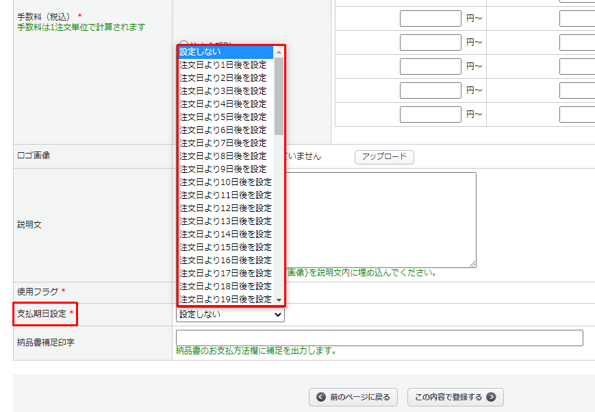595x412 pixels.
Task: Focus the 納品書補足印字 text input
Action: [x=379, y=338]
